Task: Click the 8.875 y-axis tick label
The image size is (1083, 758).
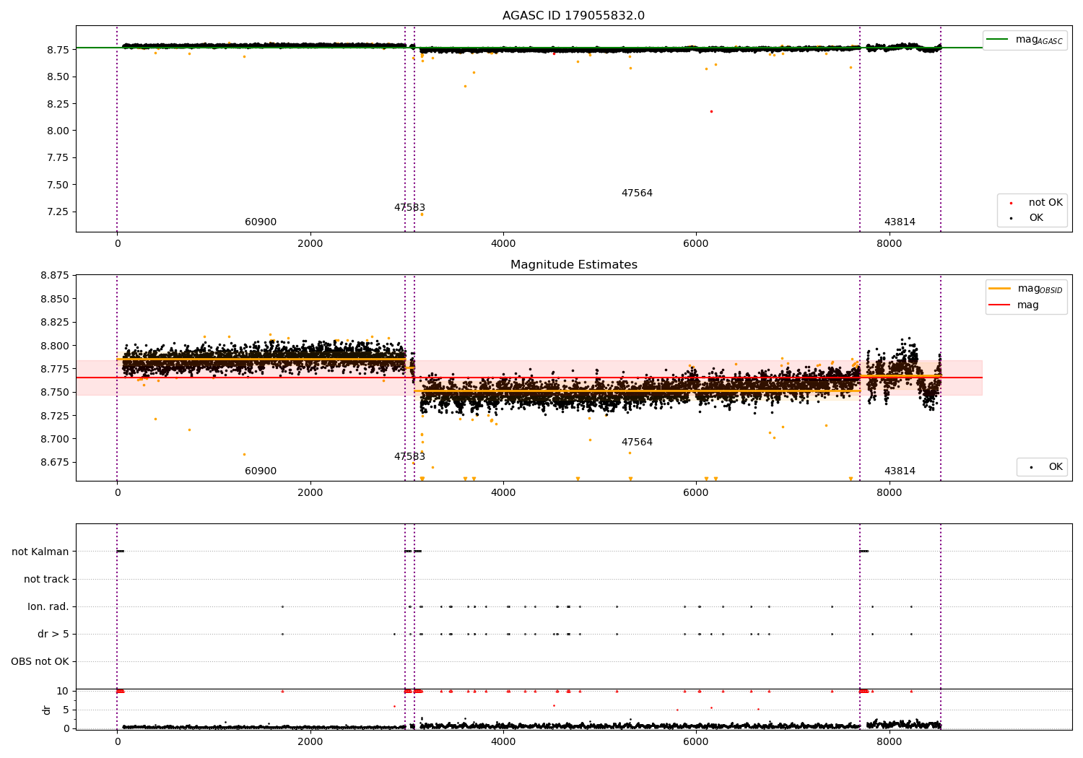Action: pos(55,276)
